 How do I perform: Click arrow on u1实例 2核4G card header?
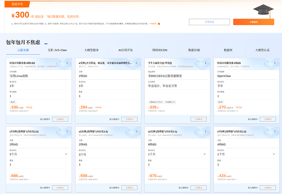(x=136, y=131)
